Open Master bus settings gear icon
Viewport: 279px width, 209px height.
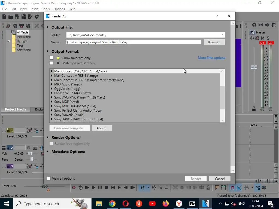point(254,25)
